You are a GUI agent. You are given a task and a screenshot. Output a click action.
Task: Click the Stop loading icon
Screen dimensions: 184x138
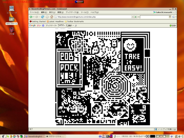[x=47, y=17]
